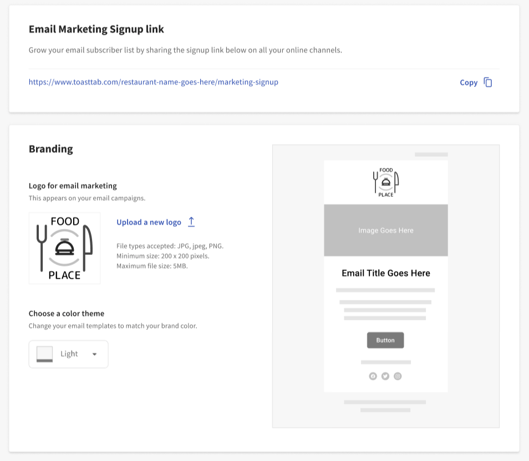Image resolution: width=529 pixels, height=461 pixels.
Task: Click the Facebook icon in the email preview
Action: 373,376
